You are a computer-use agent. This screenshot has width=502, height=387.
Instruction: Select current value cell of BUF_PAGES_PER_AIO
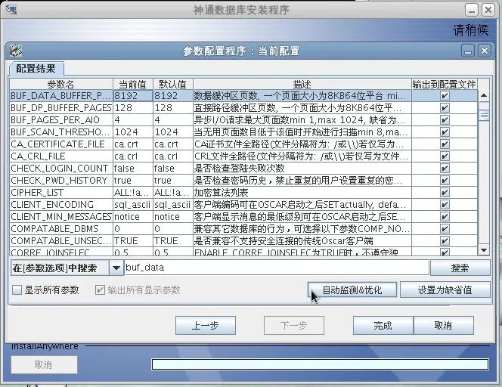pyautogui.click(x=133, y=120)
